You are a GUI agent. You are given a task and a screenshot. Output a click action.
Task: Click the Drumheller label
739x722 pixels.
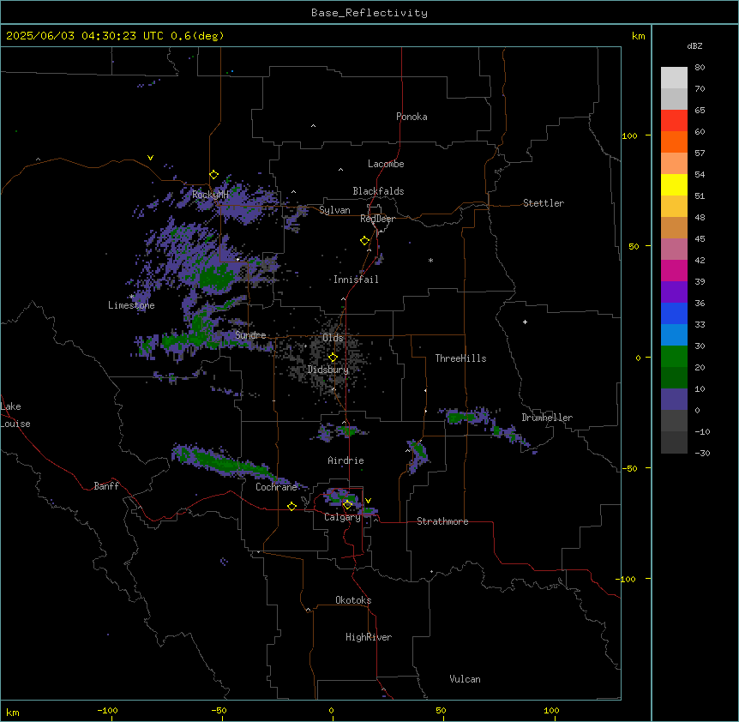(547, 418)
